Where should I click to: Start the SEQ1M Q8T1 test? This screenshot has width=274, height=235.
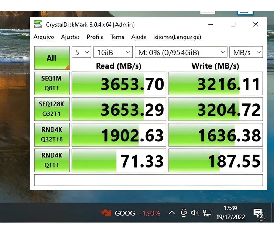[51, 83]
